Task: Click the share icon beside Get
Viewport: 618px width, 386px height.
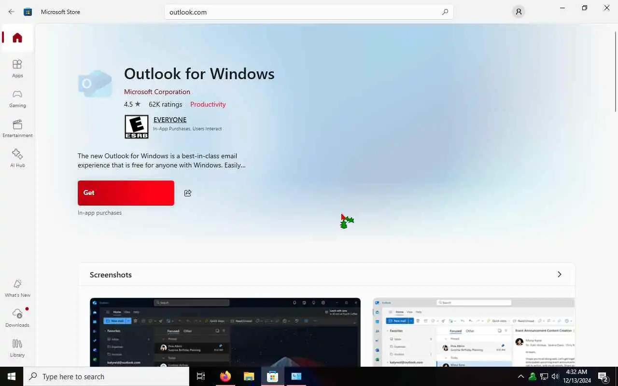Action: click(x=188, y=193)
